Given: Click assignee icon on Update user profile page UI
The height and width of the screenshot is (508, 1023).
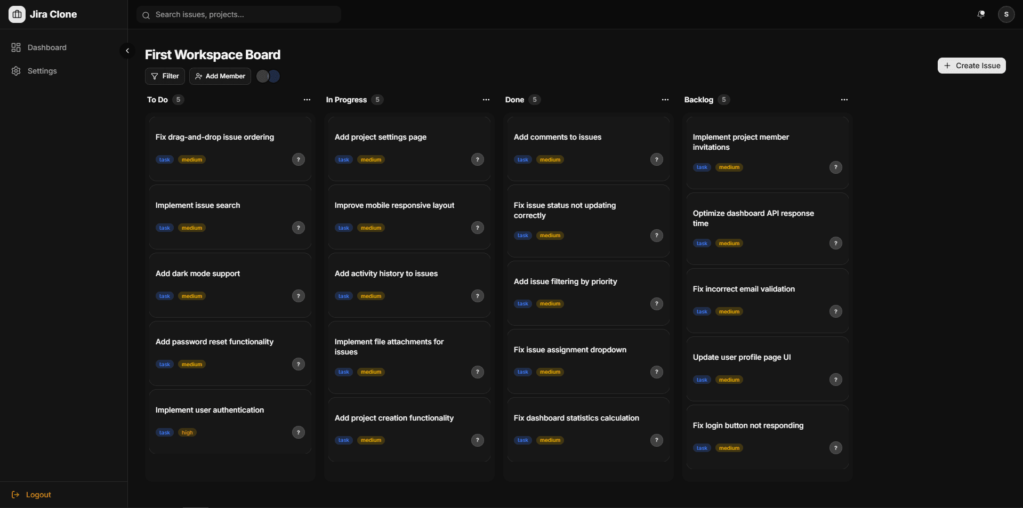Looking at the screenshot, I should pyautogui.click(x=836, y=380).
